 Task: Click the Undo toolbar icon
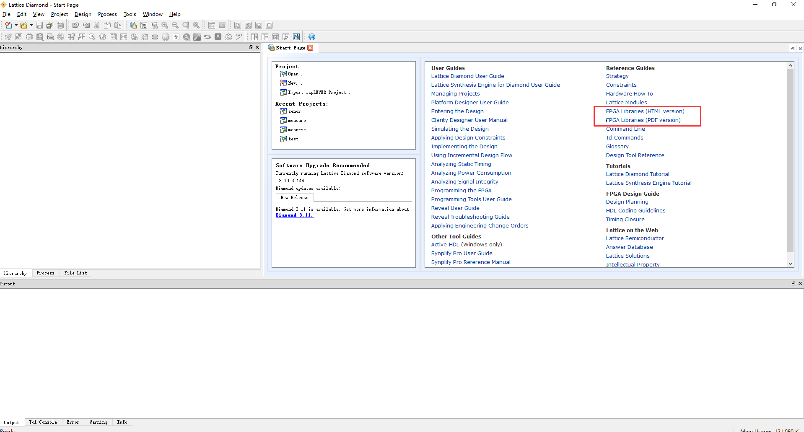[x=76, y=25]
